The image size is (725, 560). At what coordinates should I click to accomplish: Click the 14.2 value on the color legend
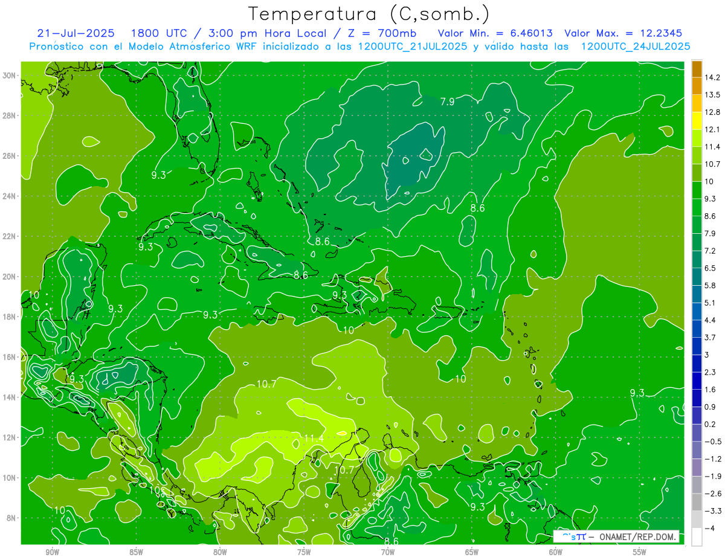point(713,77)
